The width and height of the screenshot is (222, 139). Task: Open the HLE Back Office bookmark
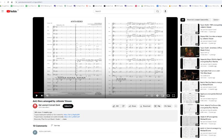click(x=79, y=6)
